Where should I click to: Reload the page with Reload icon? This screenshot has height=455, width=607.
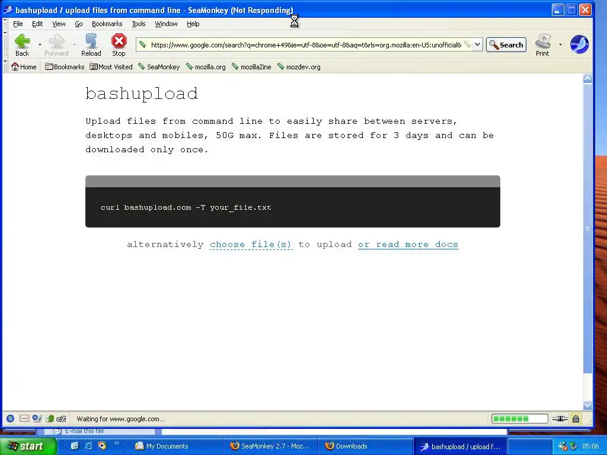tap(91, 41)
